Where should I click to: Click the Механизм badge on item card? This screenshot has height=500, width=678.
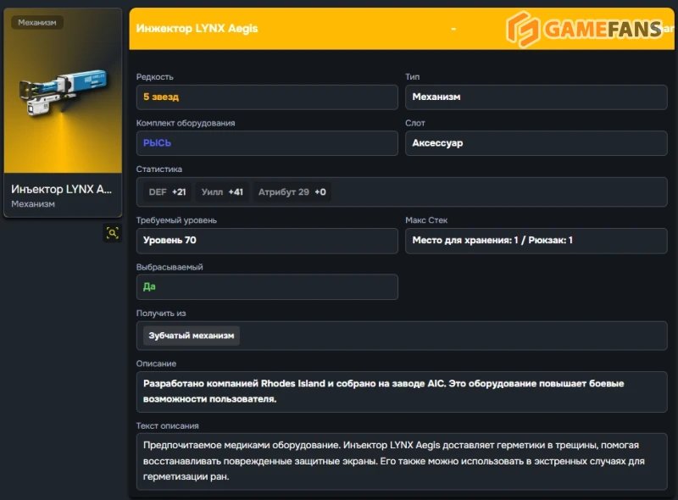pos(37,22)
